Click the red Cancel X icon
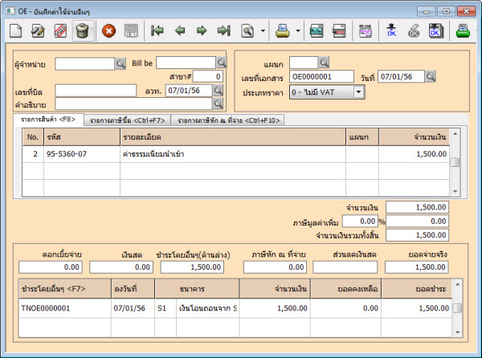The image size is (482, 358). 108,31
